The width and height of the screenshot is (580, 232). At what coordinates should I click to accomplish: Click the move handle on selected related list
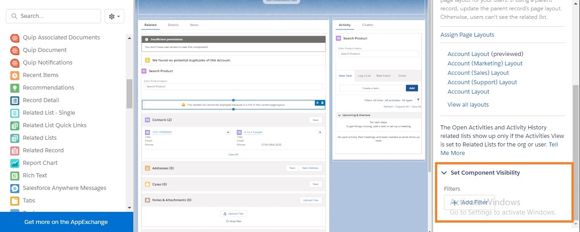tap(317, 103)
